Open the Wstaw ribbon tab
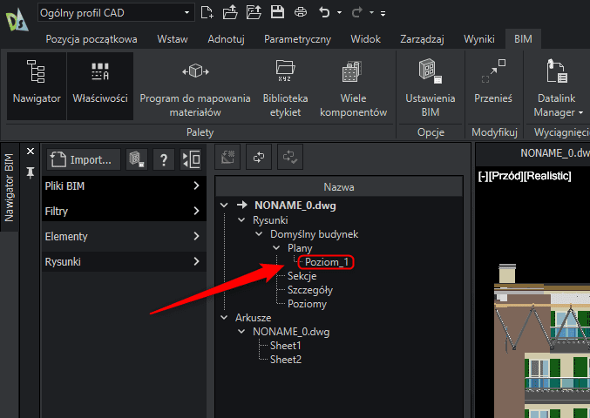 coord(173,39)
